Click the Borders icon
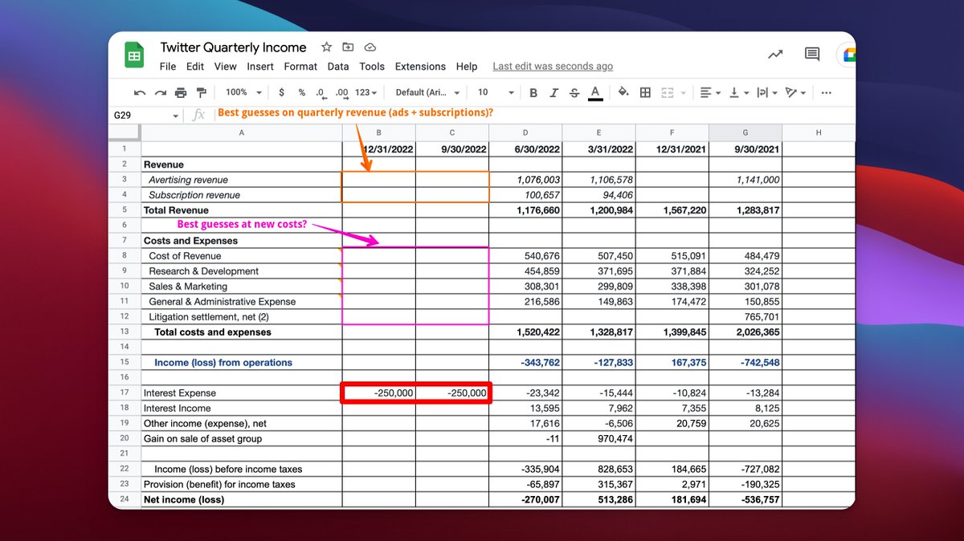 (645, 93)
